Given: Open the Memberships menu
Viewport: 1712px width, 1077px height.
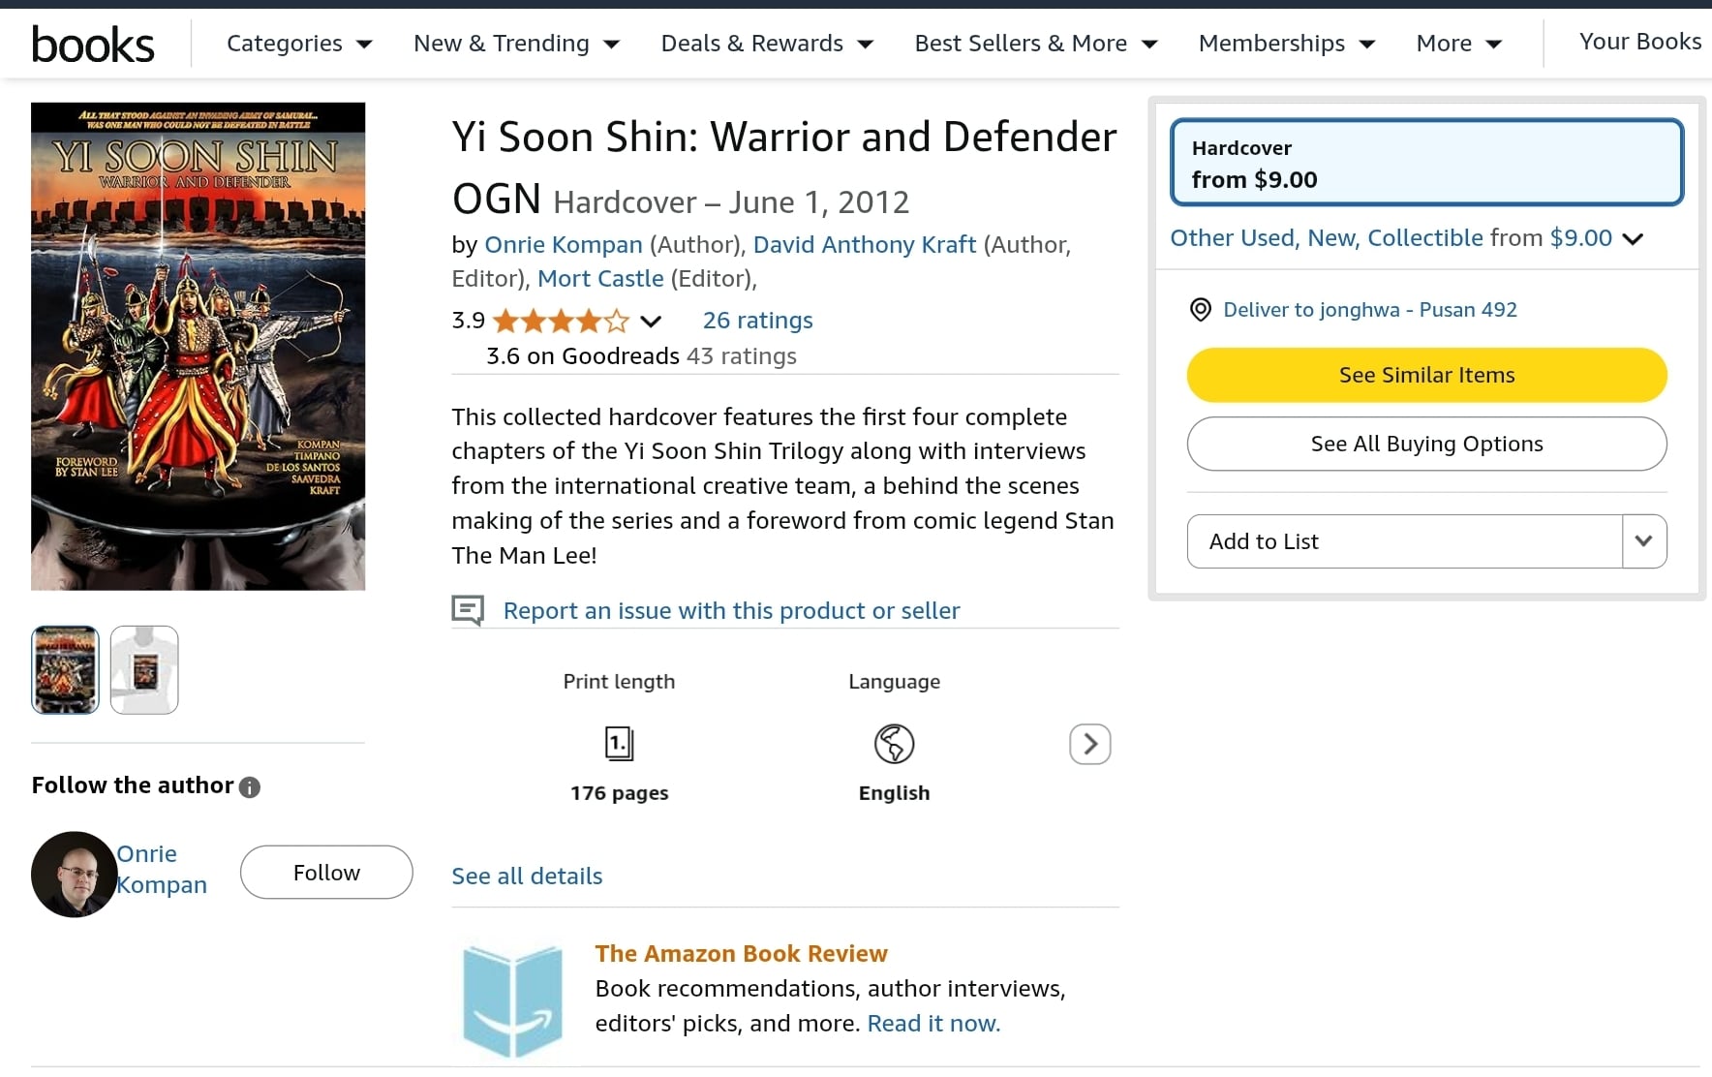Looking at the screenshot, I should 1287,44.
